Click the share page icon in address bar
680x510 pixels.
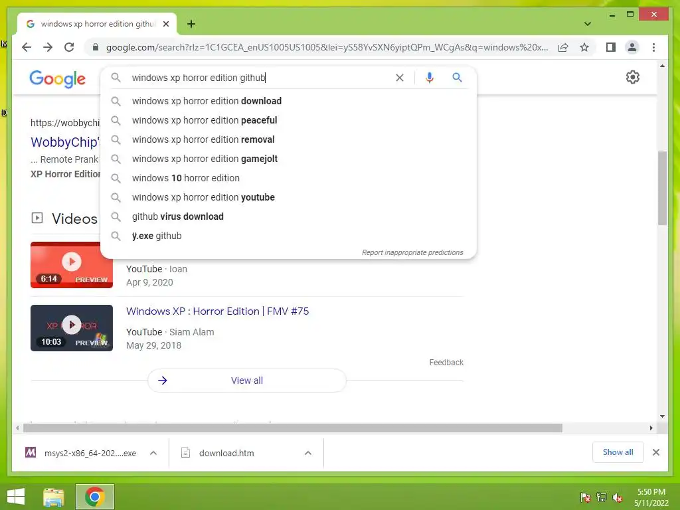point(563,47)
